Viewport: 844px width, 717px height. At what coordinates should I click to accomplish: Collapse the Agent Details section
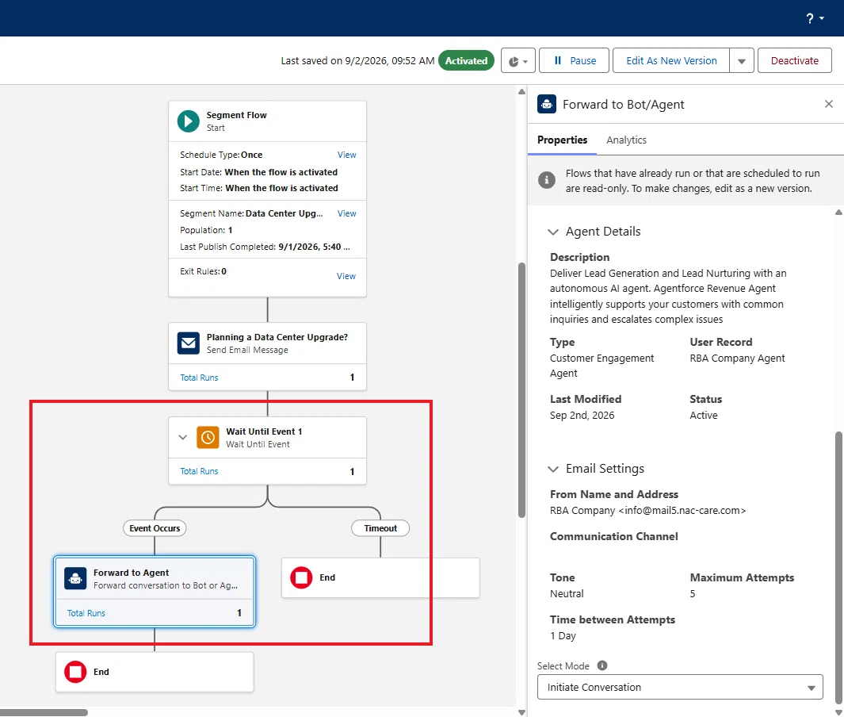[553, 232]
